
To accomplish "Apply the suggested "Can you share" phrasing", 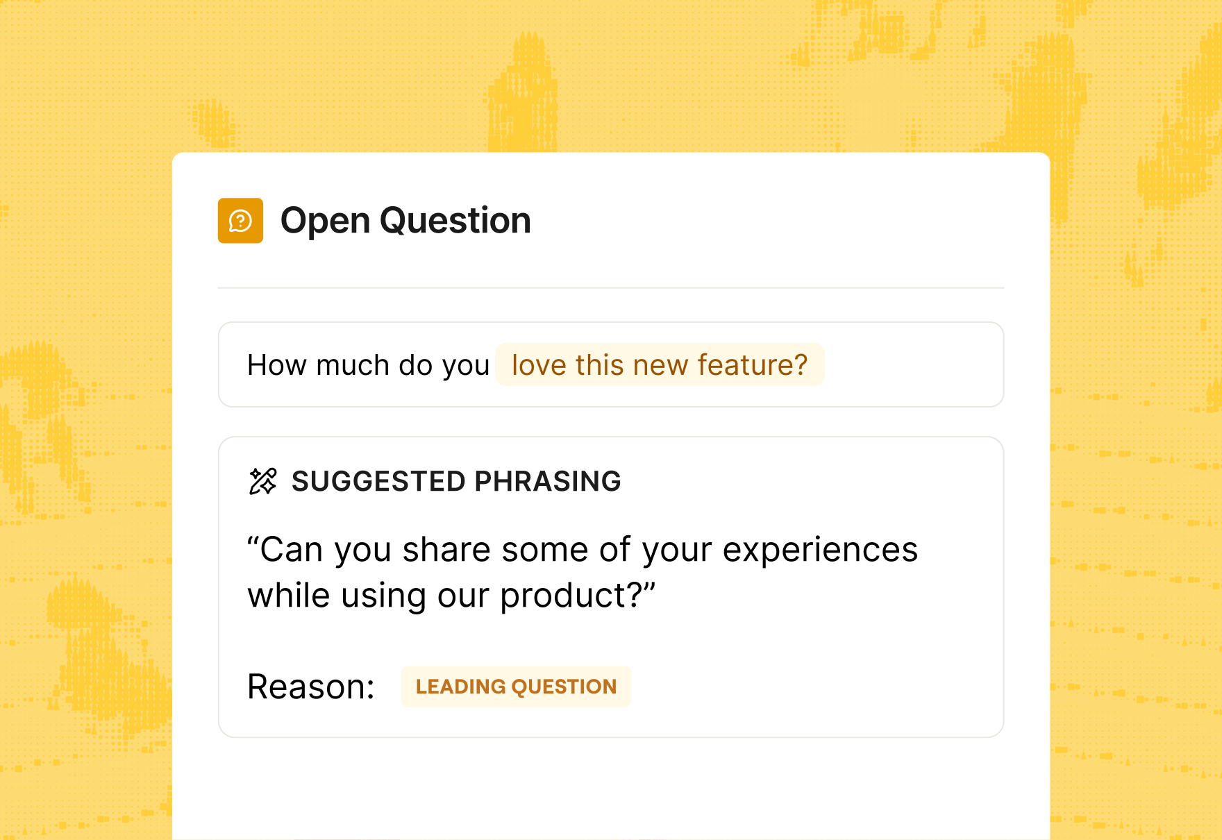I will click(x=582, y=572).
